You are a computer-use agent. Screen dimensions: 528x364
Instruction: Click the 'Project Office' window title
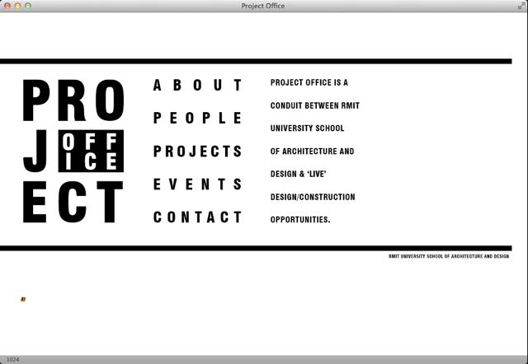click(263, 6)
